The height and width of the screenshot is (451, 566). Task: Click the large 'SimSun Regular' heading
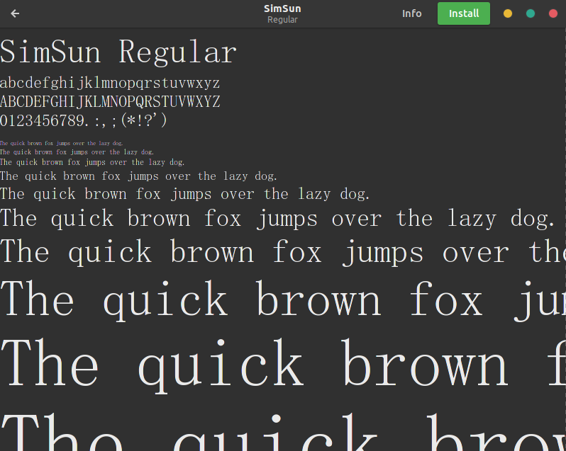[118, 52]
